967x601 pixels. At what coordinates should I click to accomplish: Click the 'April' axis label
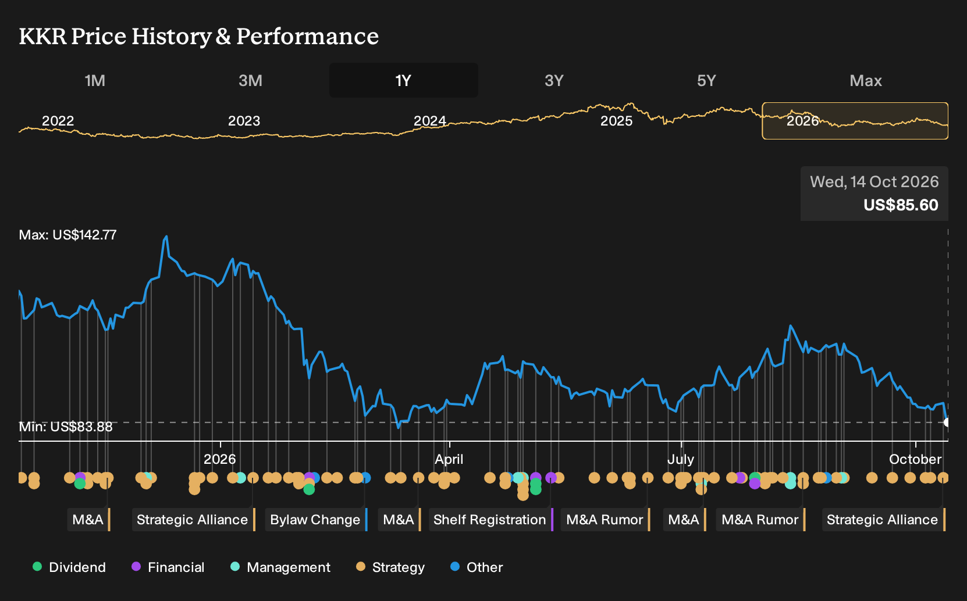coord(449,459)
